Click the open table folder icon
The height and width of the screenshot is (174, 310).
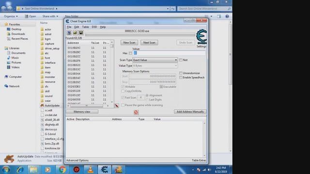75,32
